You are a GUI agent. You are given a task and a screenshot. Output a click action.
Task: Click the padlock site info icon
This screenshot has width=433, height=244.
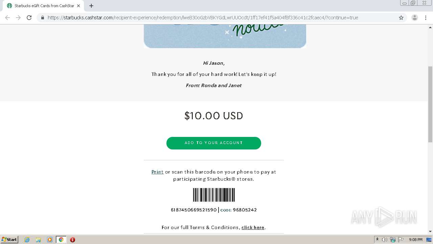(43, 18)
